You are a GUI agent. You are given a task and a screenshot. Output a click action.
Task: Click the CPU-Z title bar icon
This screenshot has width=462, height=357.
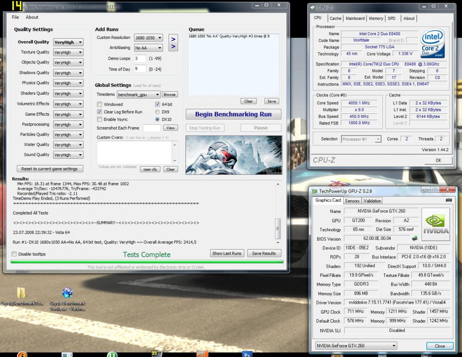pyautogui.click(x=313, y=8)
